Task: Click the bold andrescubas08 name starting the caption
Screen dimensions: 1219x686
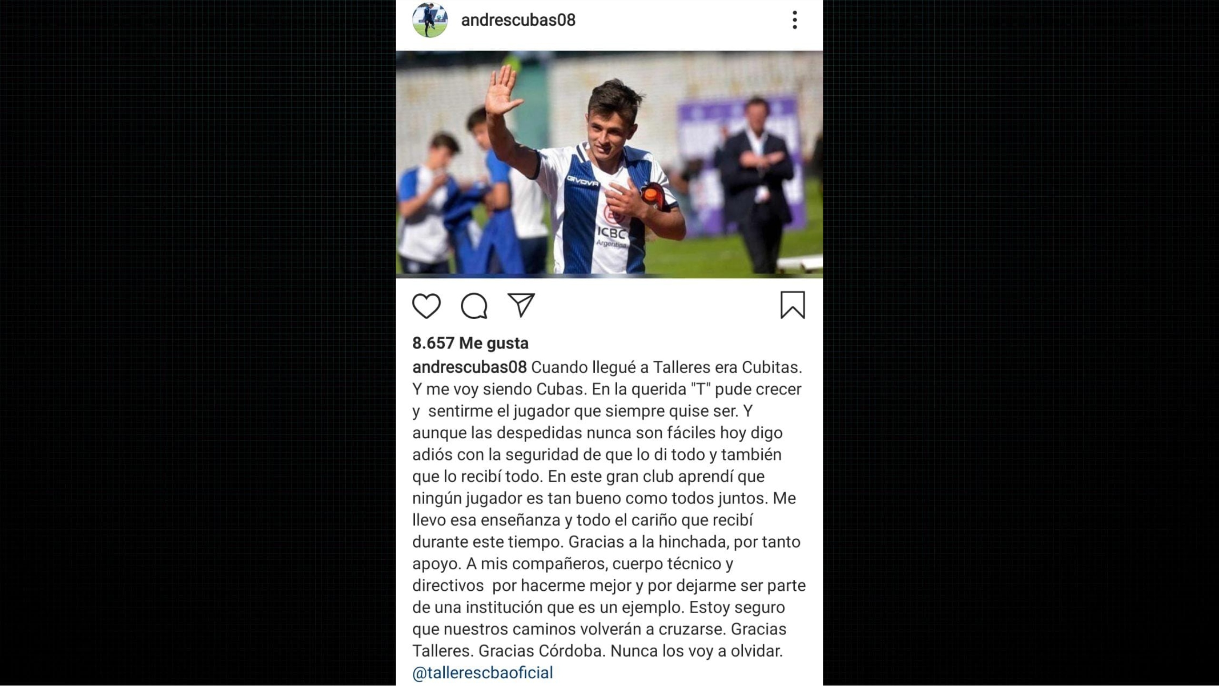Action: (470, 367)
